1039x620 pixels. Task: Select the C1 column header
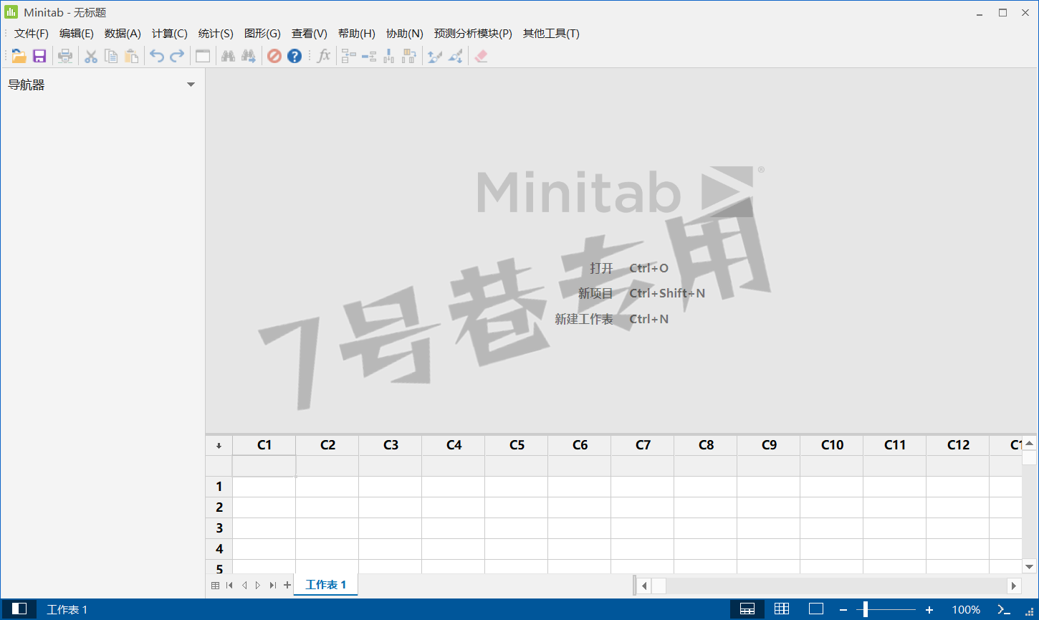(x=264, y=445)
